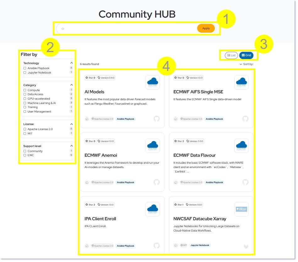The width and height of the screenshot is (298, 262).
Task: Collapse the Support level filter section
Action: click(72, 146)
